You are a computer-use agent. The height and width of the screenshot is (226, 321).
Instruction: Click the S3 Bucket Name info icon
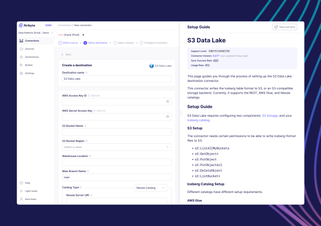(x=85, y=126)
